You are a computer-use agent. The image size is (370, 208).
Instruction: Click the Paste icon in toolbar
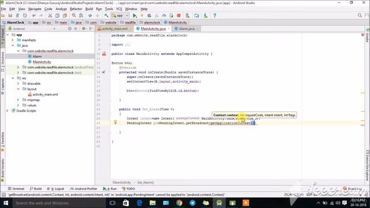point(65,16)
